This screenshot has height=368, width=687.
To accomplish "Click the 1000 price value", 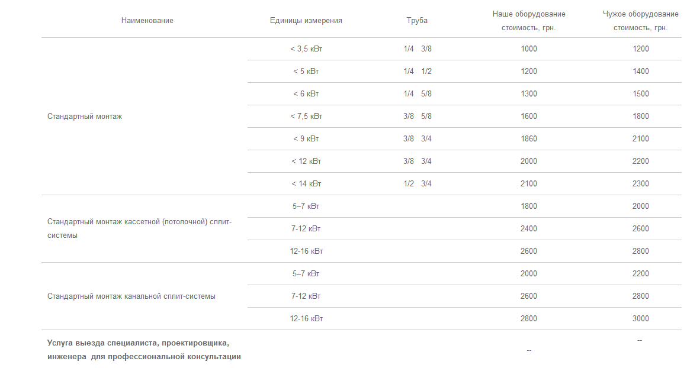I will point(529,49).
